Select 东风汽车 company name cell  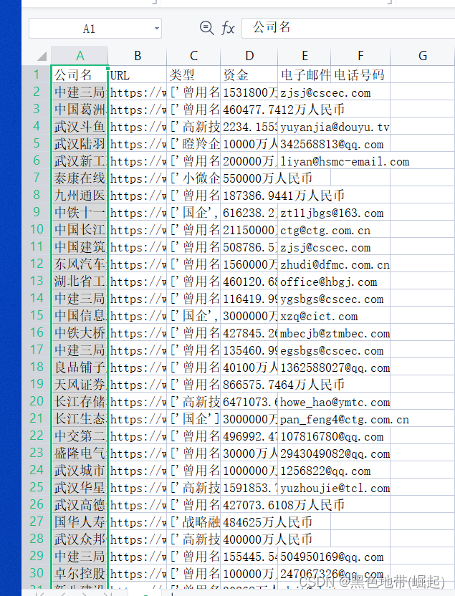pos(80,264)
